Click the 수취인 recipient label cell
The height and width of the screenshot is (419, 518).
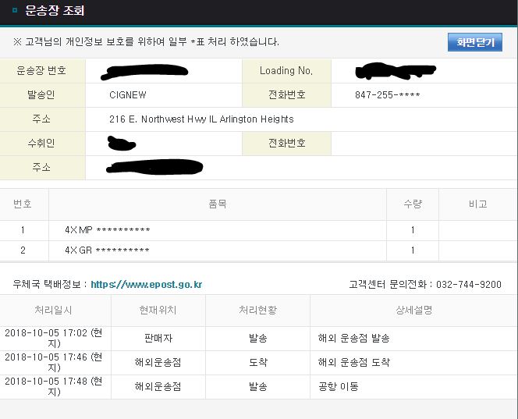coord(41,144)
